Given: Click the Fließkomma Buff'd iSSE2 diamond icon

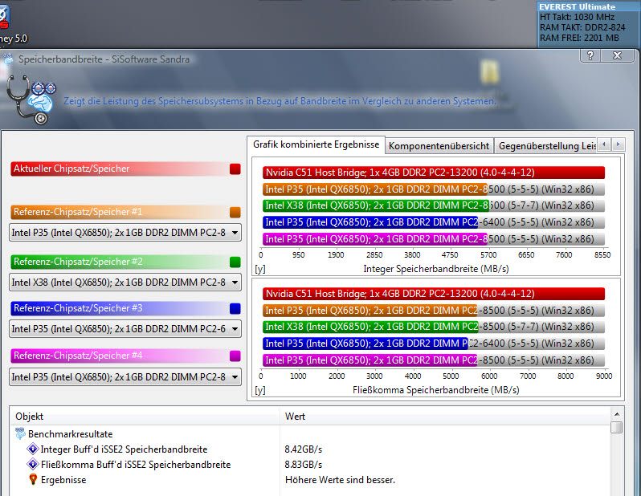Looking at the screenshot, I should point(33,465).
